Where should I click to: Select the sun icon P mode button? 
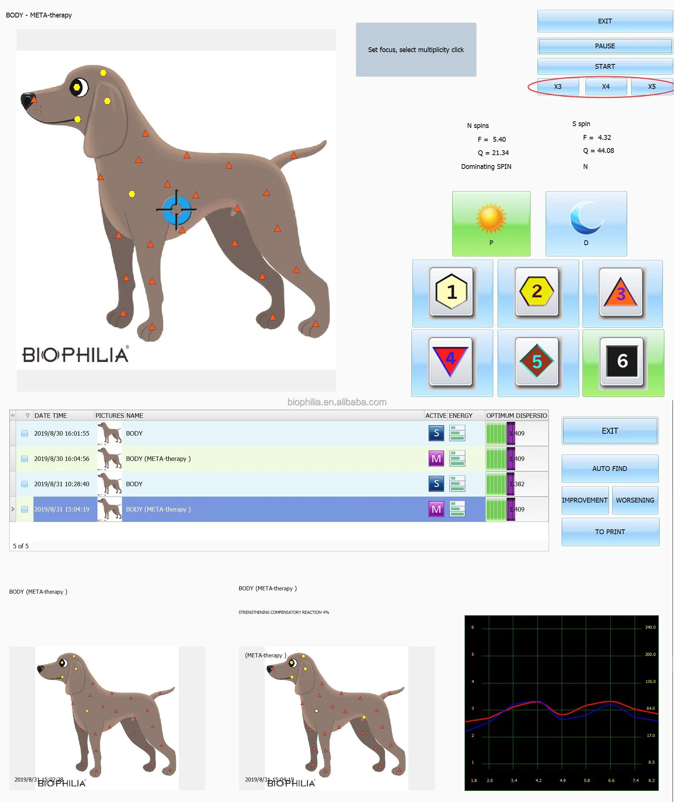pyautogui.click(x=491, y=224)
